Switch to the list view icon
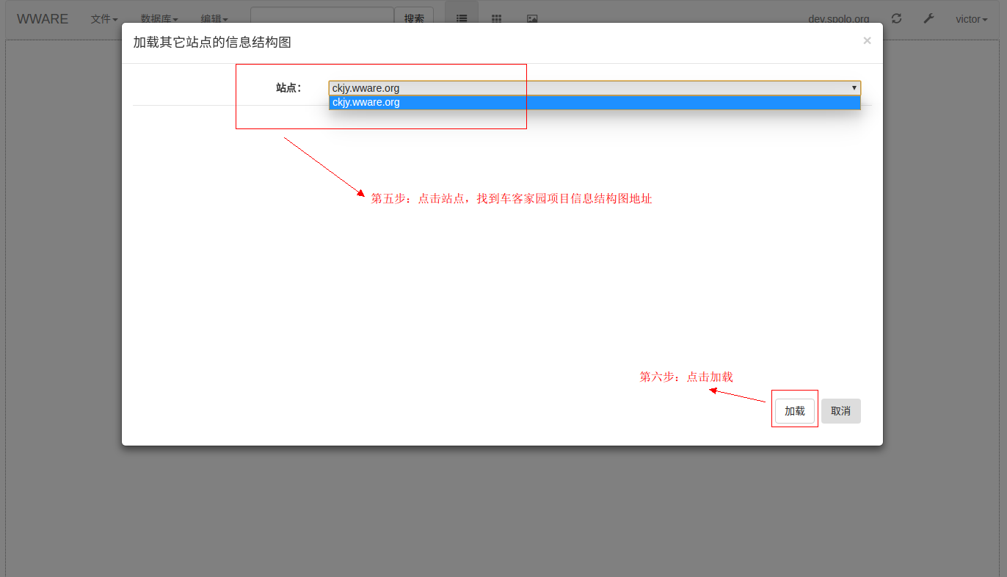The height and width of the screenshot is (577, 1007). pos(461,19)
